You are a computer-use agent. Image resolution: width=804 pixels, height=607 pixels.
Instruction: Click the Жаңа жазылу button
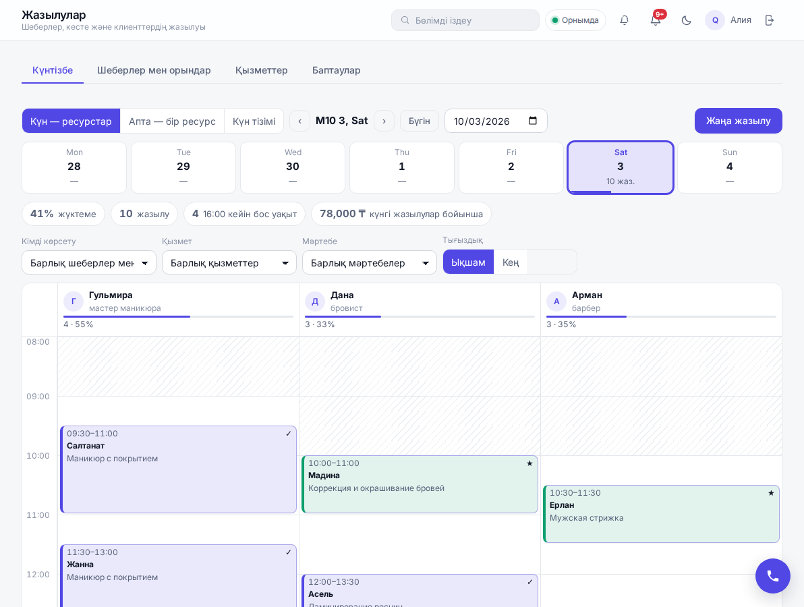739,121
